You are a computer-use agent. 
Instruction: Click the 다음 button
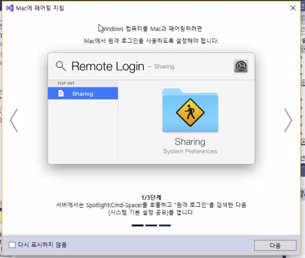pyautogui.click(x=275, y=246)
